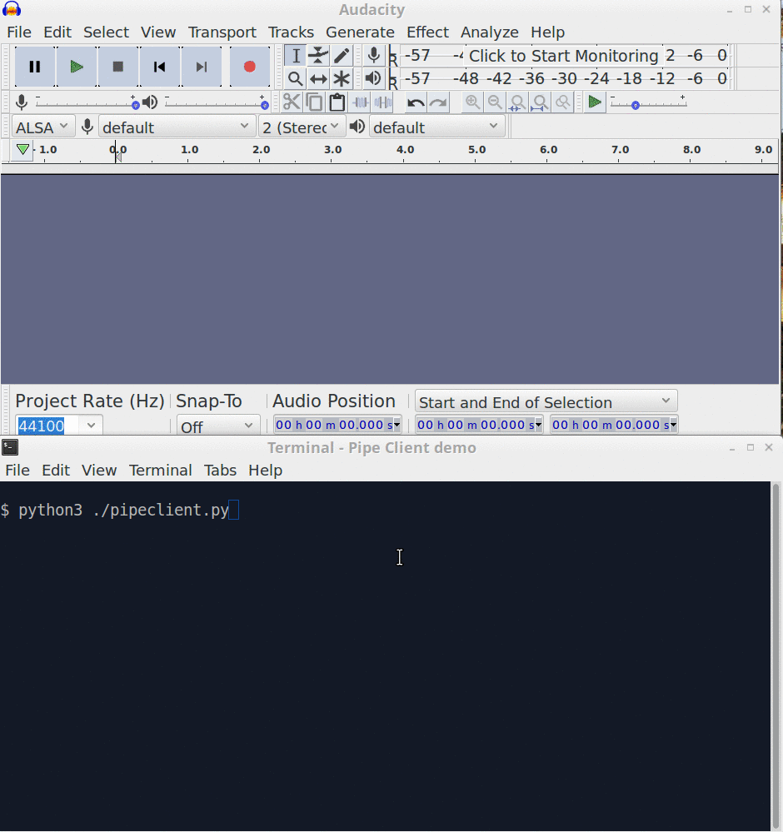Click the Undo arrow icon
This screenshot has height=832, width=783.
coord(416,102)
